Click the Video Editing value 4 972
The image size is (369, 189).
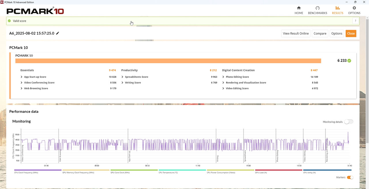(315, 88)
